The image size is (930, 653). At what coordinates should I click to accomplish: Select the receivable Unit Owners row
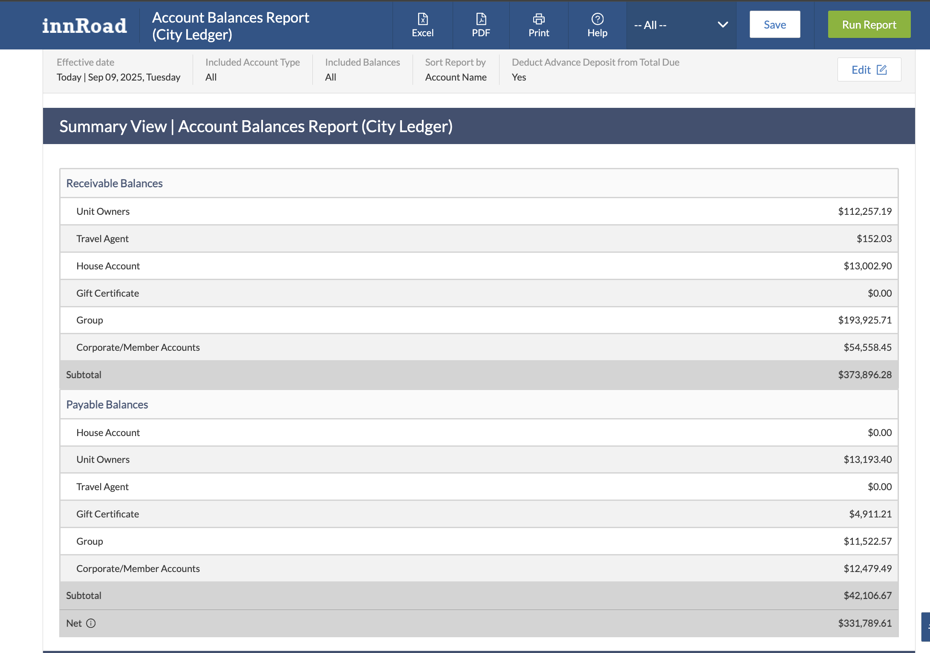coord(103,211)
